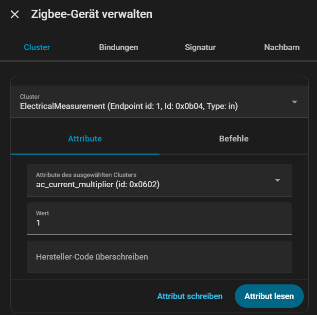Click the small Cluster label above the selection
The height and width of the screenshot is (315, 317).
(x=30, y=97)
